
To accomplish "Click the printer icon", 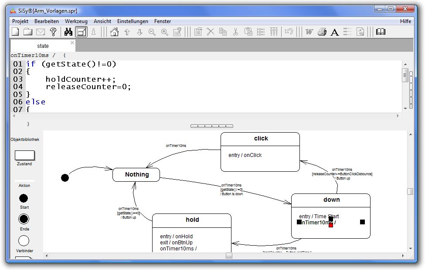I will pos(322,32).
